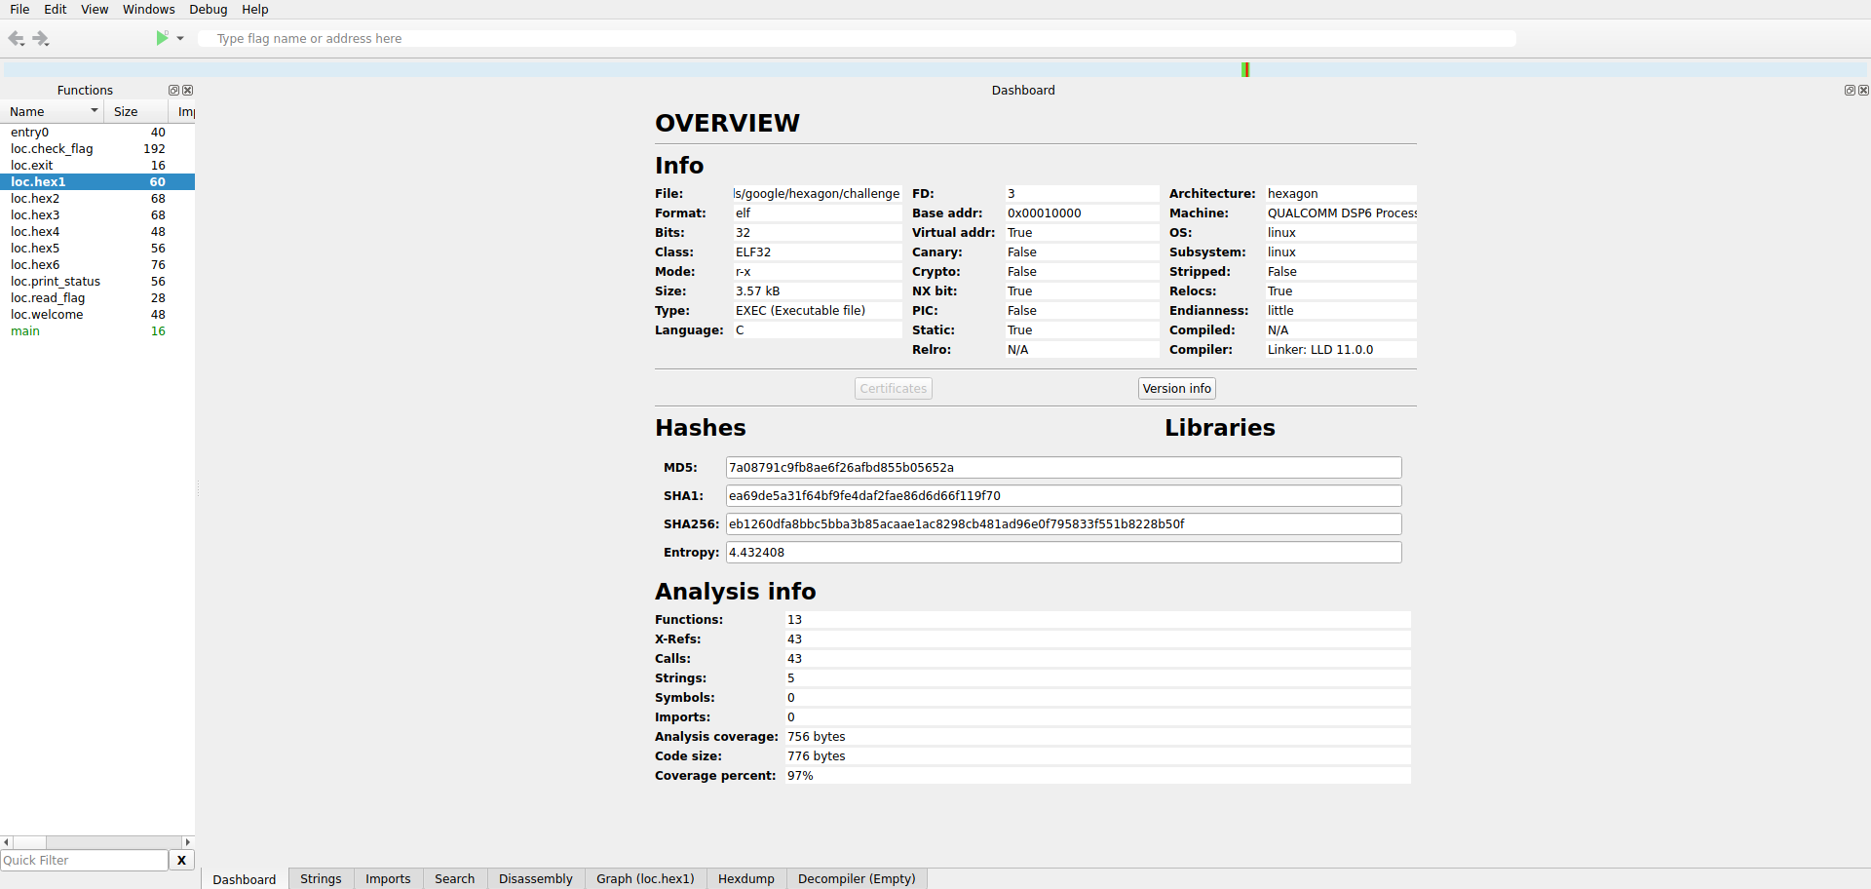Image resolution: width=1871 pixels, height=889 pixels.
Task: Click the marker in the overview bar
Action: click(1245, 70)
